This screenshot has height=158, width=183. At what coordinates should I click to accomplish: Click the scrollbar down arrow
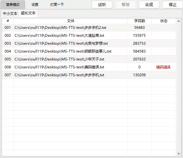point(179,154)
